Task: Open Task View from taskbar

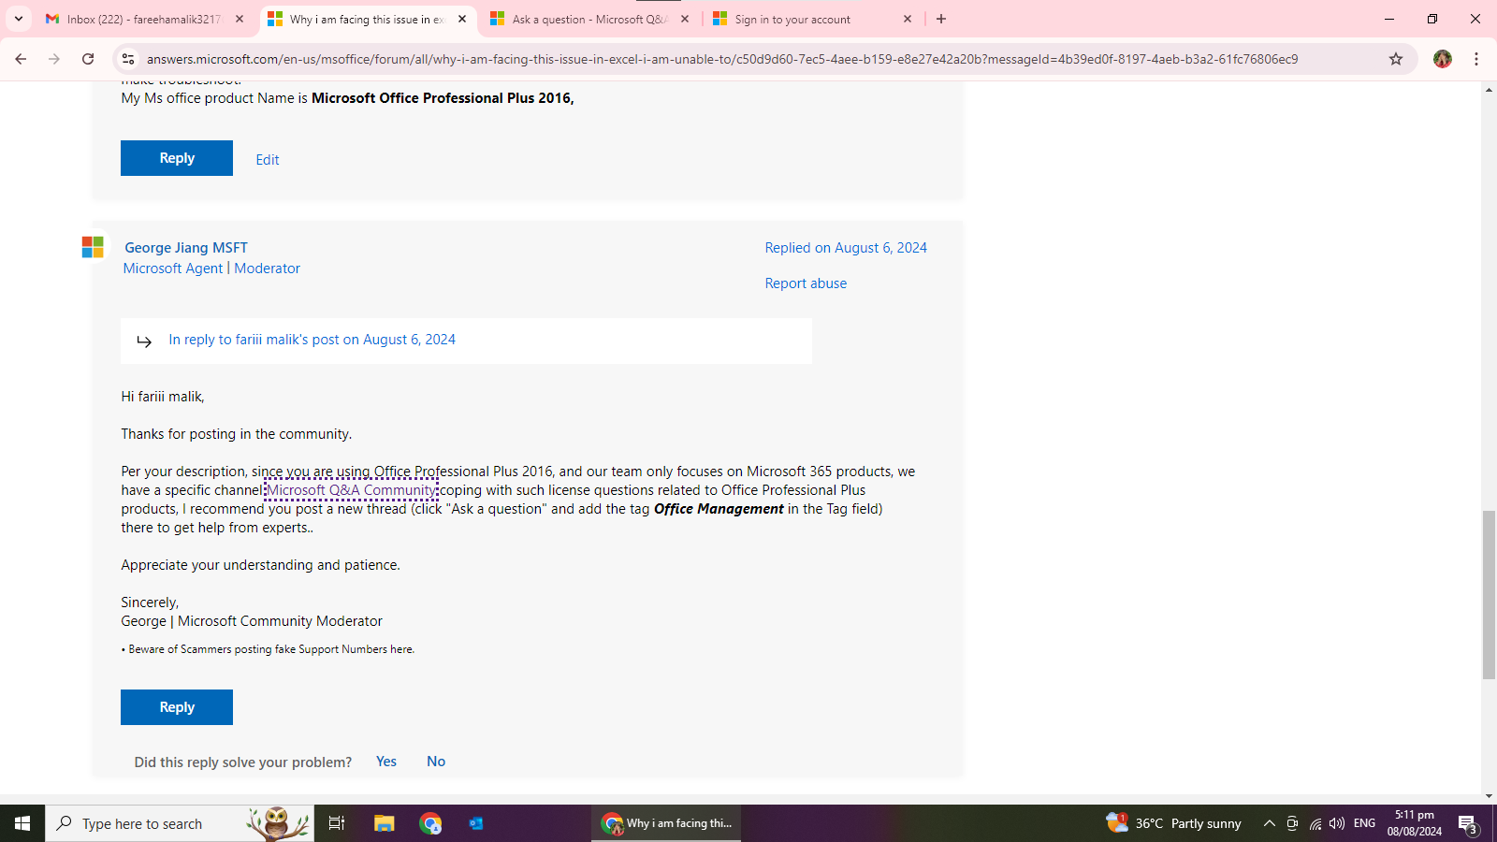Action: (337, 823)
